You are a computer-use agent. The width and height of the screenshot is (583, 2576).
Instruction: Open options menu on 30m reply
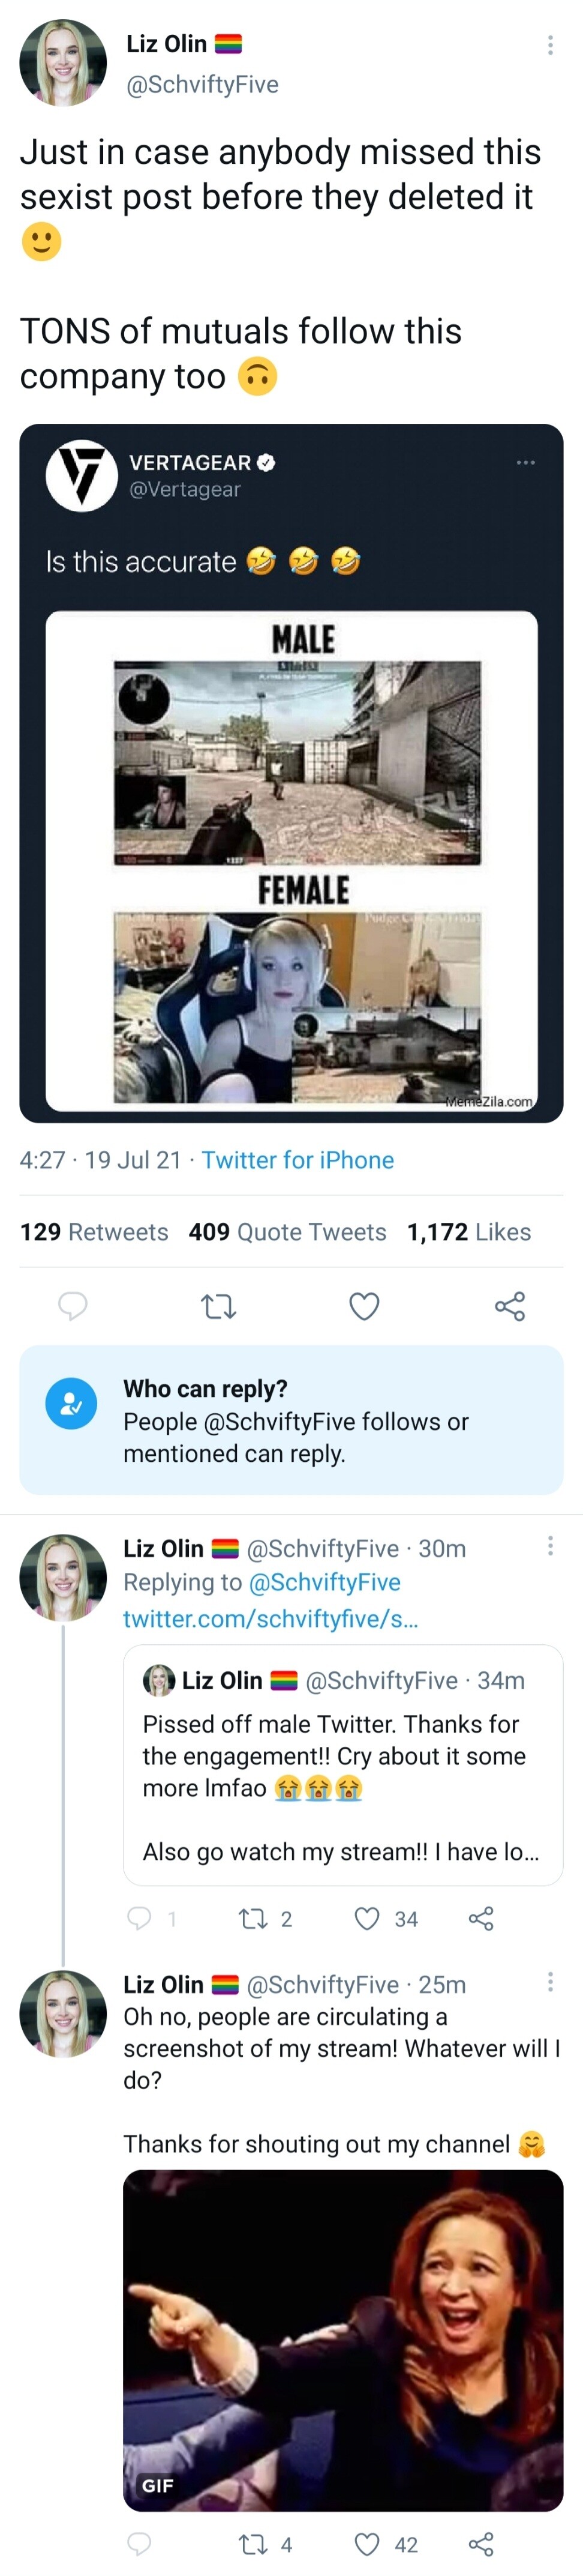tap(550, 1547)
